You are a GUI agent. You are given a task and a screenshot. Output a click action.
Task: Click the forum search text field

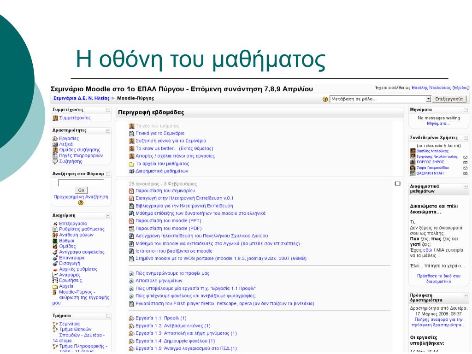pyautogui.click(x=81, y=183)
